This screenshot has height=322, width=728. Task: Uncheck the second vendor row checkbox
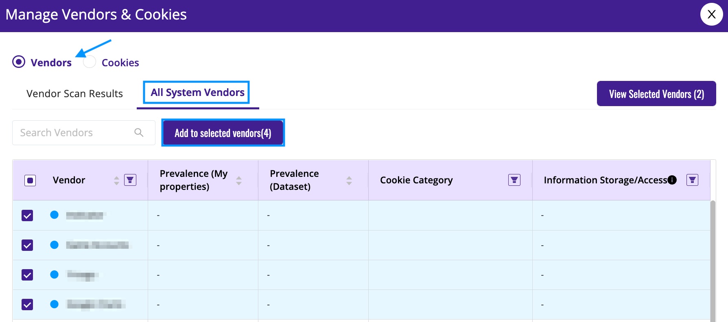coord(27,245)
